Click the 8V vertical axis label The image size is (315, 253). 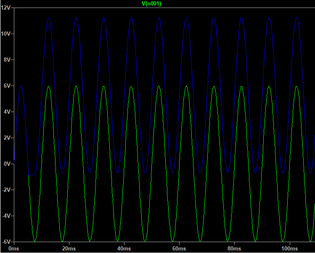(x=7, y=60)
